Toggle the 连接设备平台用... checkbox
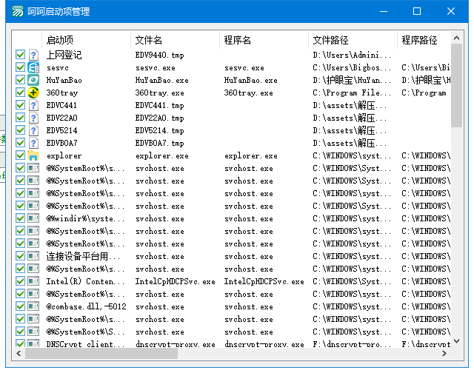Screen dimensions: 474x373 click(20, 256)
